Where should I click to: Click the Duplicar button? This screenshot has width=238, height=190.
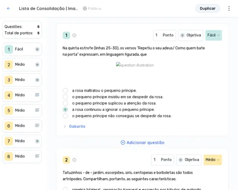point(208,8)
